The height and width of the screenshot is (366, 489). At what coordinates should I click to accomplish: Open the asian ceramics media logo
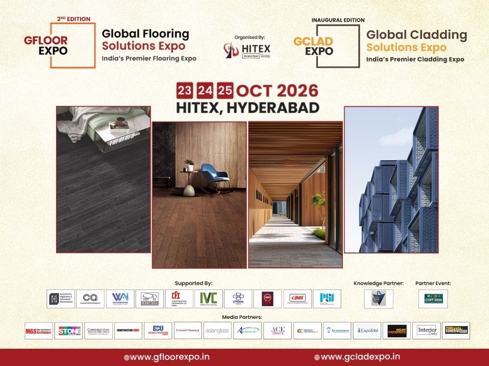point(397,331)
